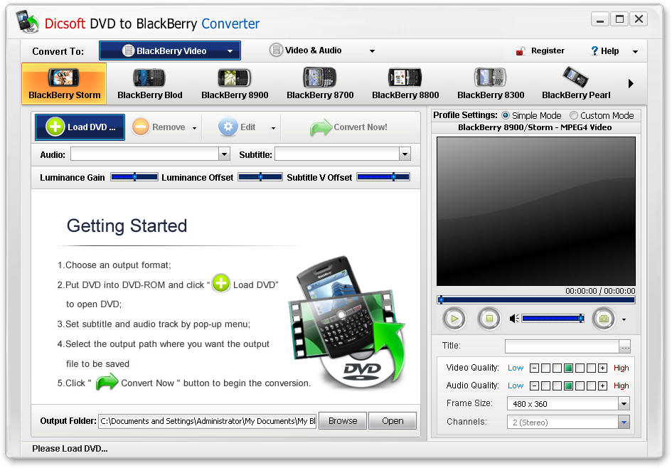Click the playback seek bar
Image resolution: width=672 pixels, height=468 pixels.
coord(535,300)
